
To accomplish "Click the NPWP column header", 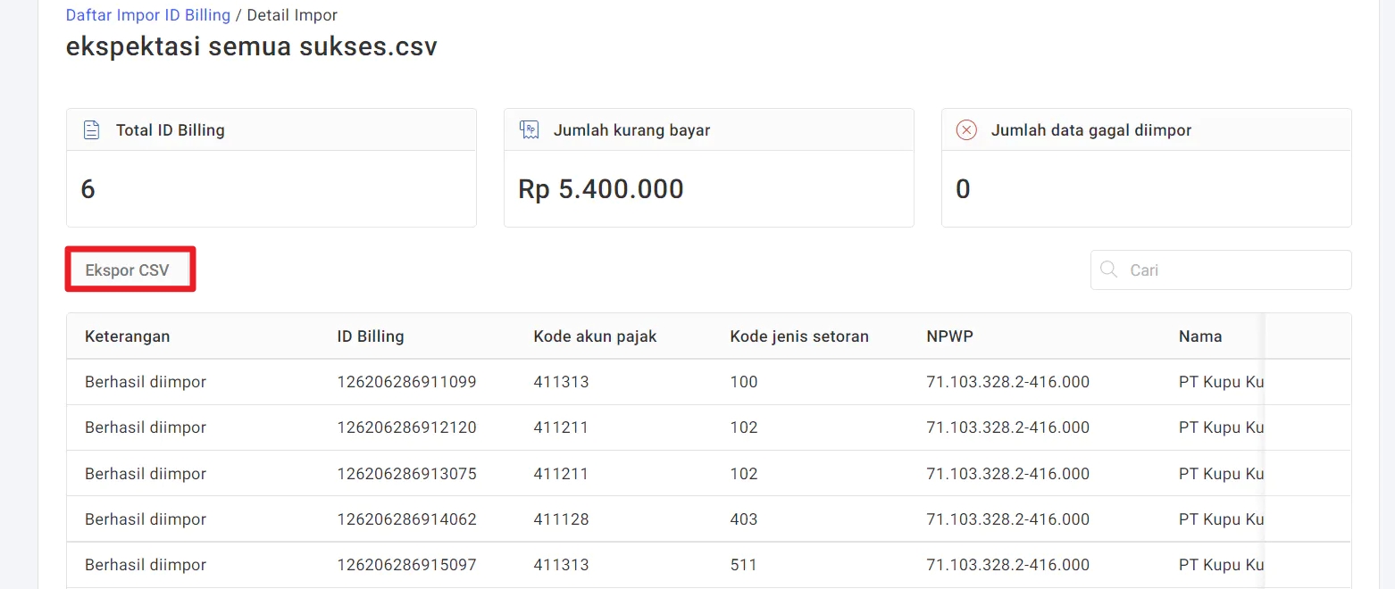I will point(949,336).
